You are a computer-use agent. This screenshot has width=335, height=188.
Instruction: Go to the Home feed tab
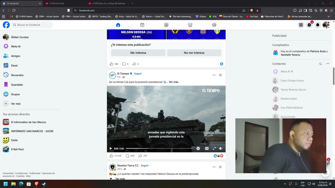[x=118, y=25]
